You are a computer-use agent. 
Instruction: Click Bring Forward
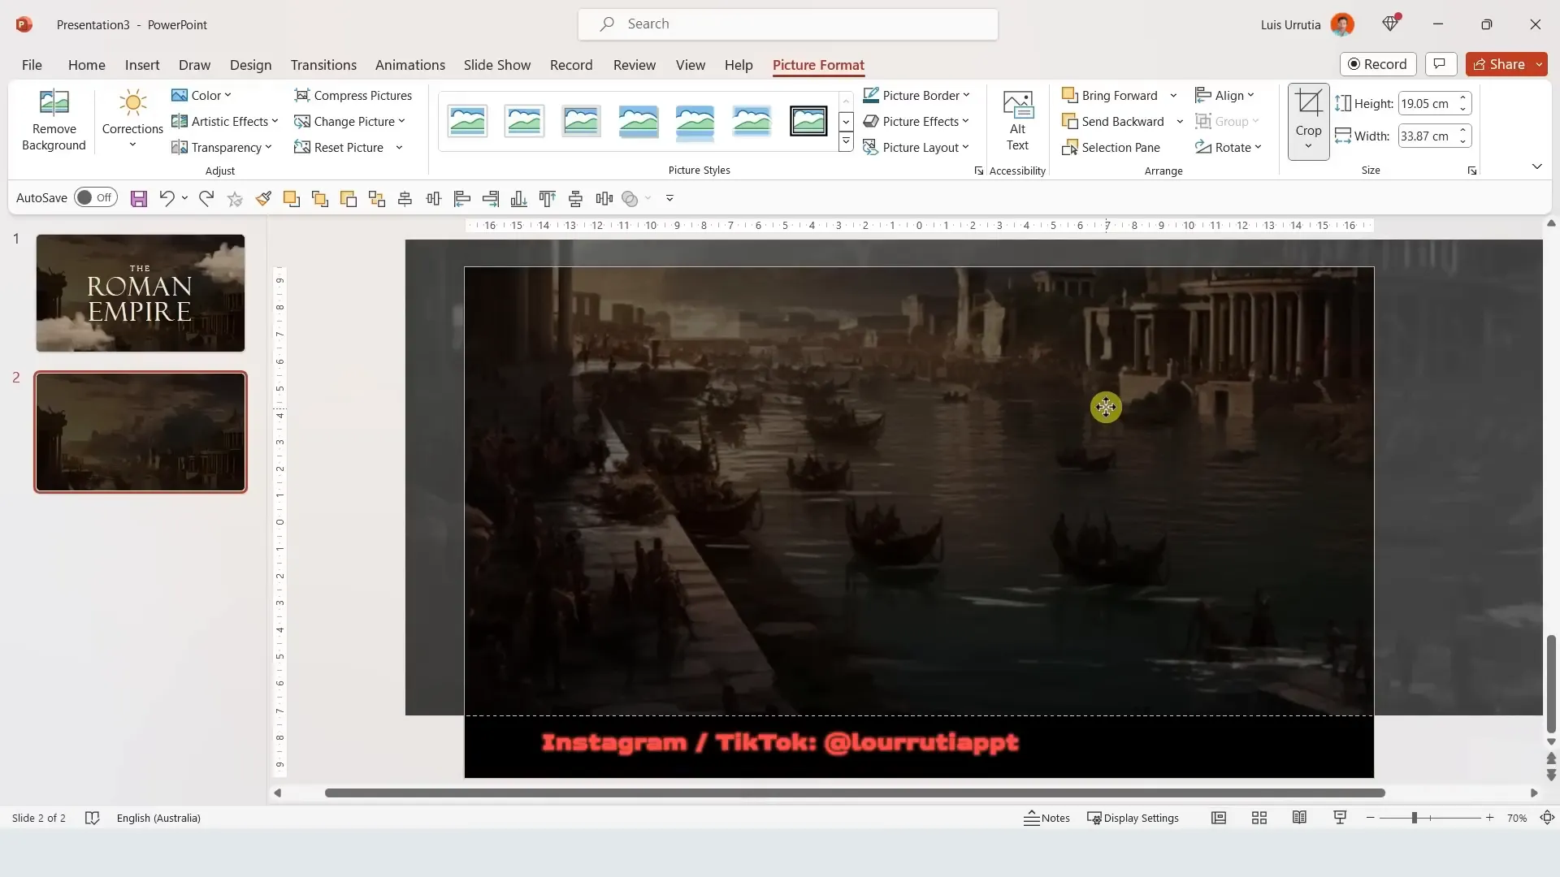[1110, 95]
